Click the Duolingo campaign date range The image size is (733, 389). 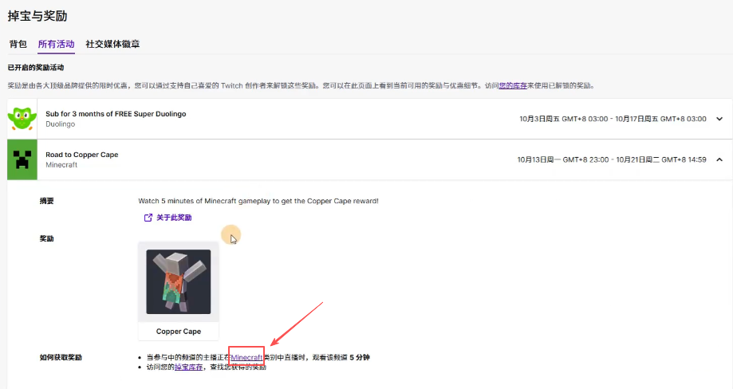click(613, 119)
